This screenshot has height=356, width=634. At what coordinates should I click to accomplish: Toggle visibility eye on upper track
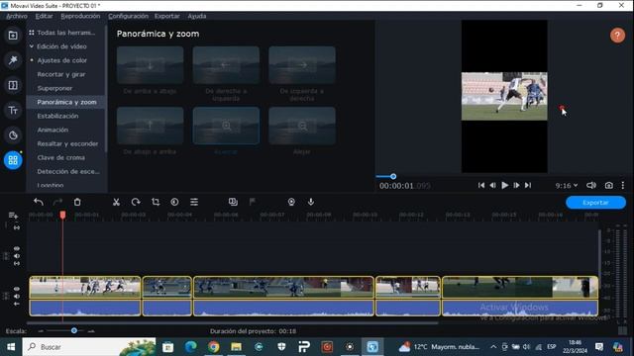tap(17, 248)
